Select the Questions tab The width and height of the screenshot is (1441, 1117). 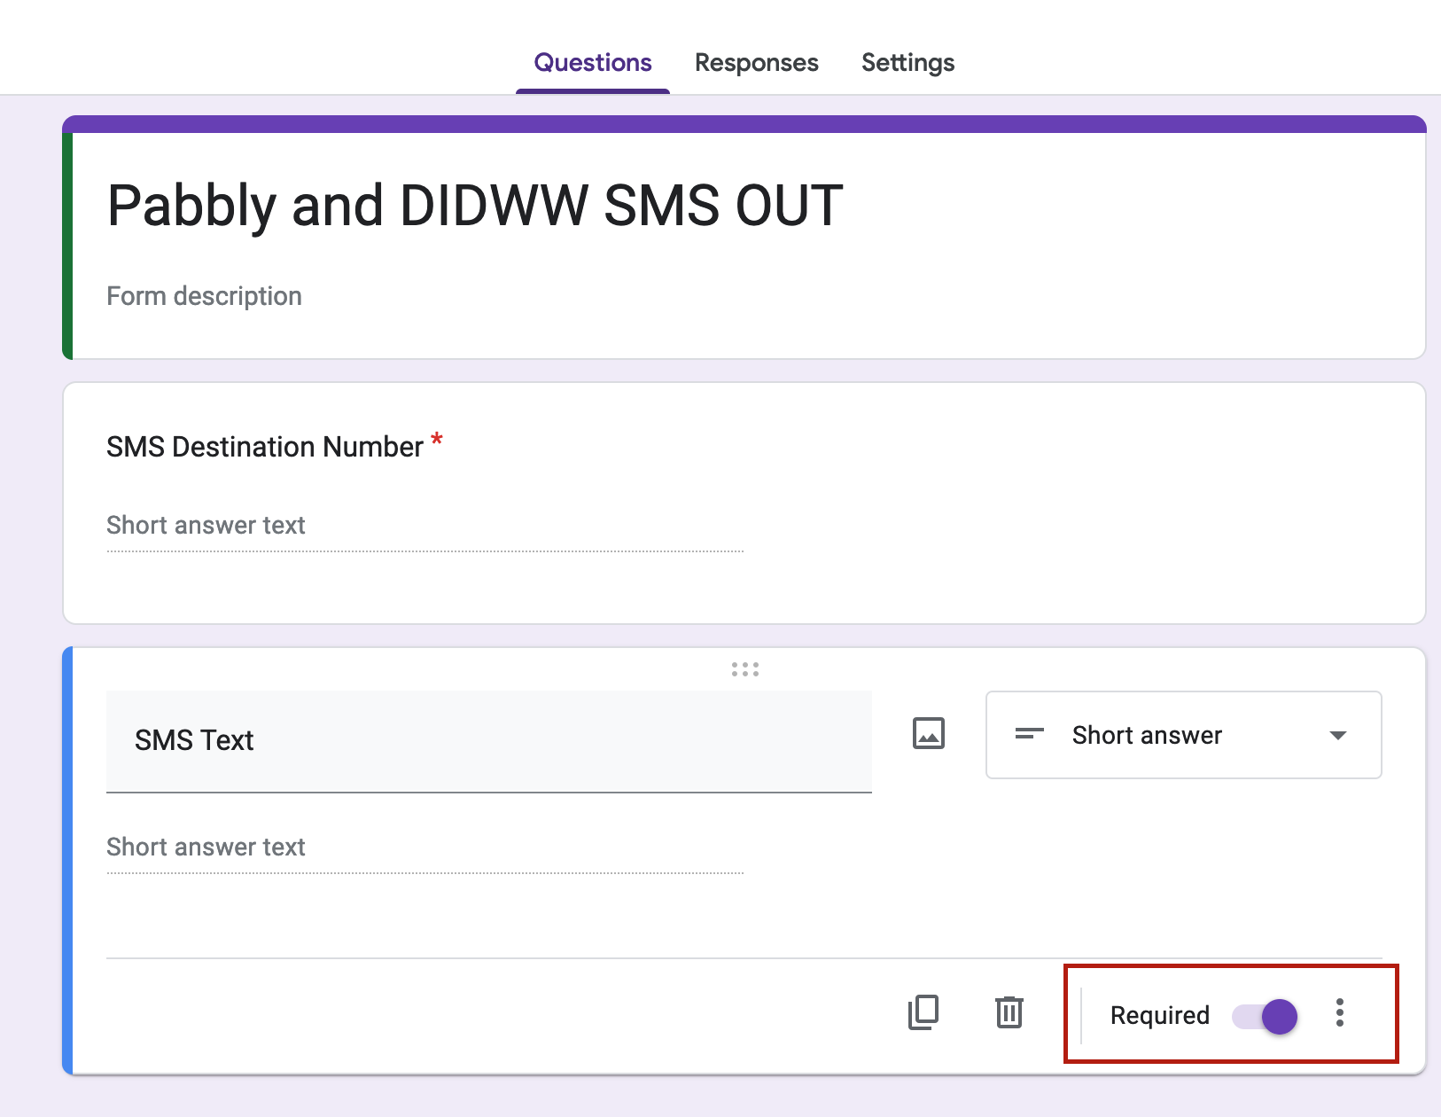593,63
